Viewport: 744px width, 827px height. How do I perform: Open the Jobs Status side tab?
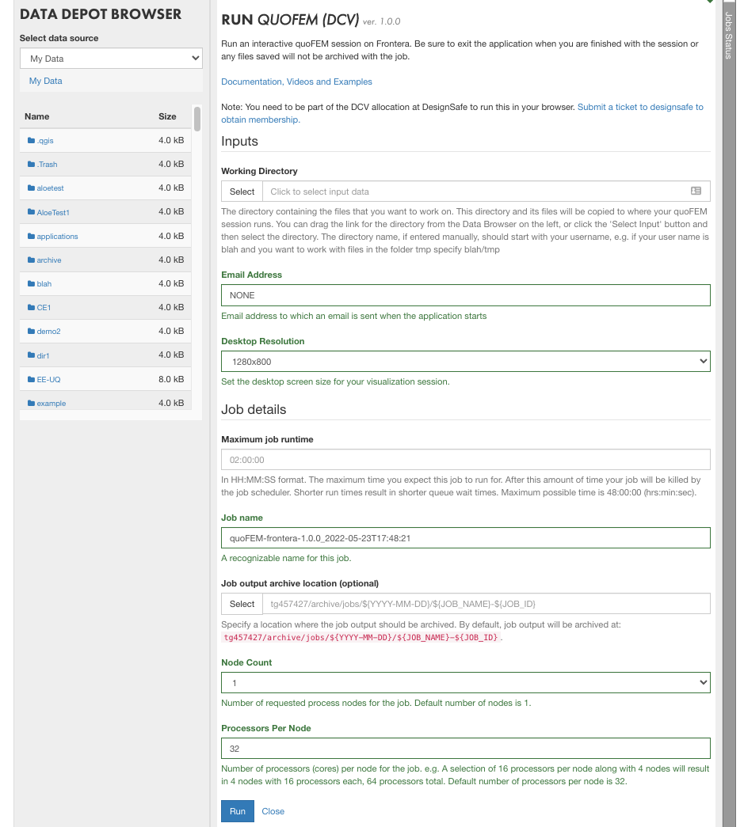tap(729, 36)
